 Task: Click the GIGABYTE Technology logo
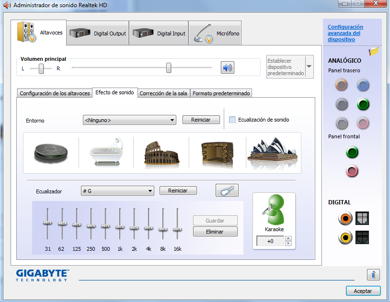click(x=43, y=275)
